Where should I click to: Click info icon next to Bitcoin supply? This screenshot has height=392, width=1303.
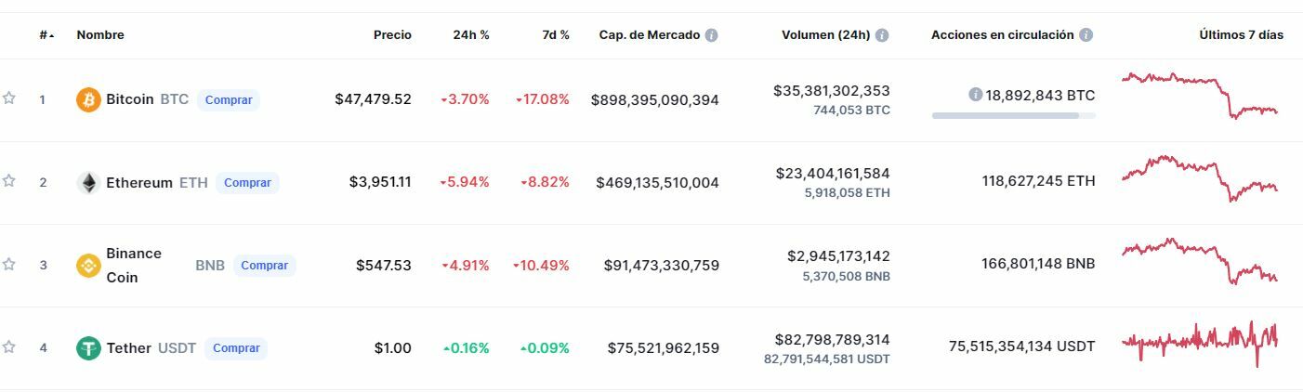(975, 95)
